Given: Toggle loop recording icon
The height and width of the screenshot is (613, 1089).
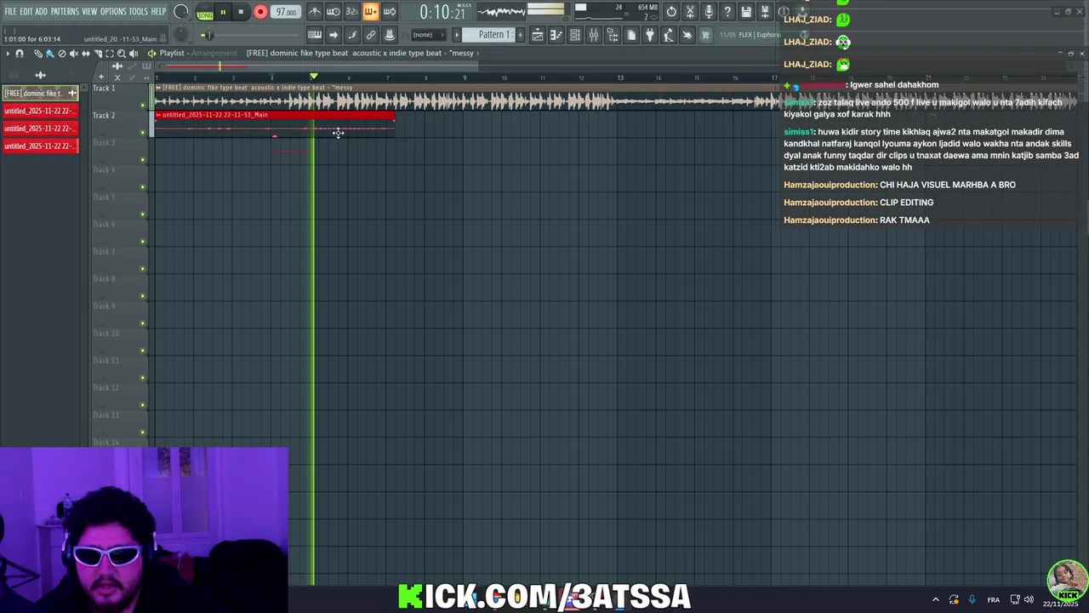Looking at the screenshot, I should pyautogui.click(x=389, y=12).
